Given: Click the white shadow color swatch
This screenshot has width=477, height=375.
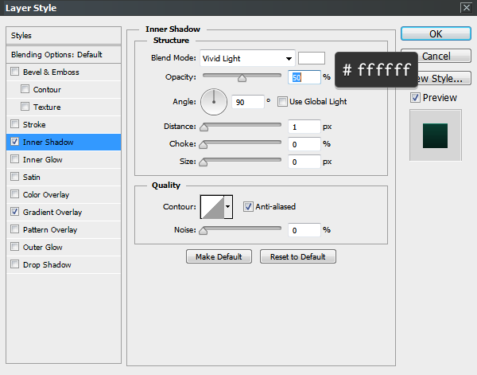Looking at the screenshot, I should tap(312, 58).
